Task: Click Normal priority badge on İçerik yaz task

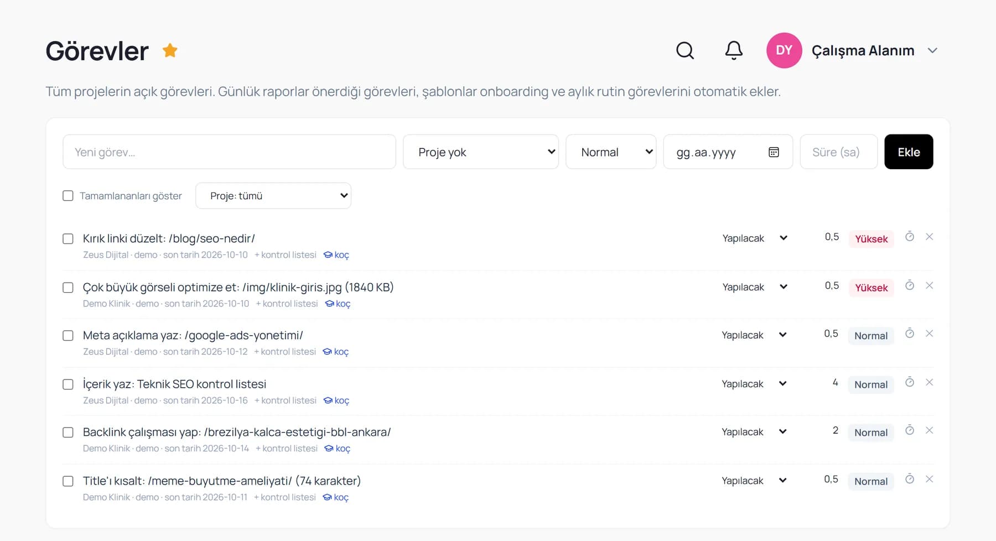Action: [x=871, y=384]
